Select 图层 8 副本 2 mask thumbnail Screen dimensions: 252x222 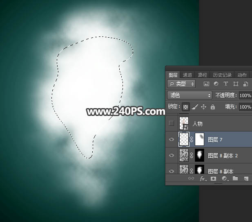coord(199,155)
